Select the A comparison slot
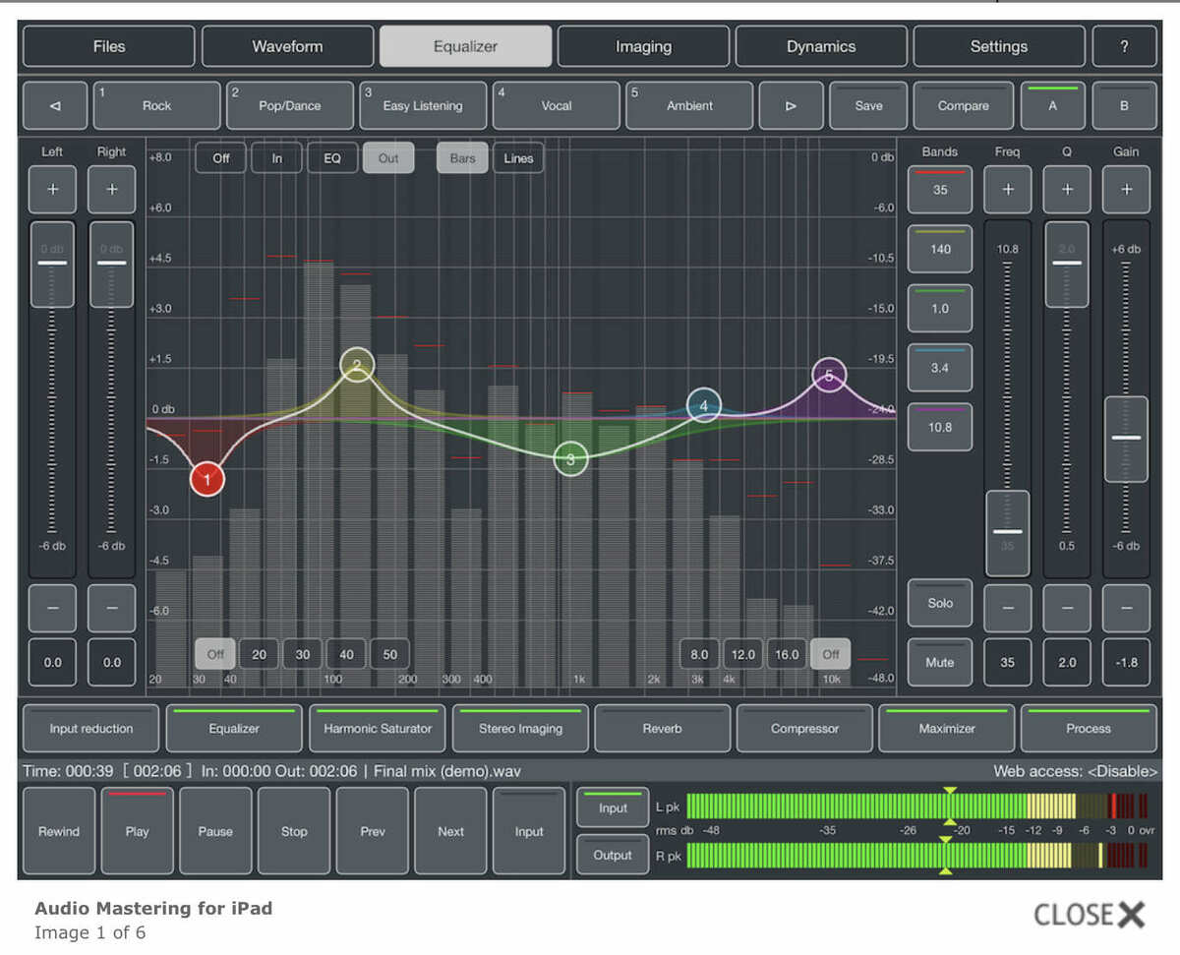Screen dimensions: 1180x955 click(1052, 105)
